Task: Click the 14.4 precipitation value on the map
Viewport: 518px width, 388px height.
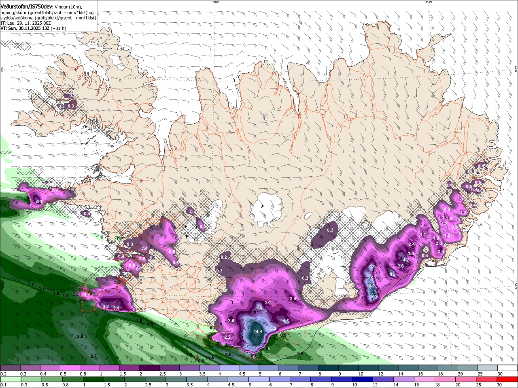Action: (x=258, y=331)
